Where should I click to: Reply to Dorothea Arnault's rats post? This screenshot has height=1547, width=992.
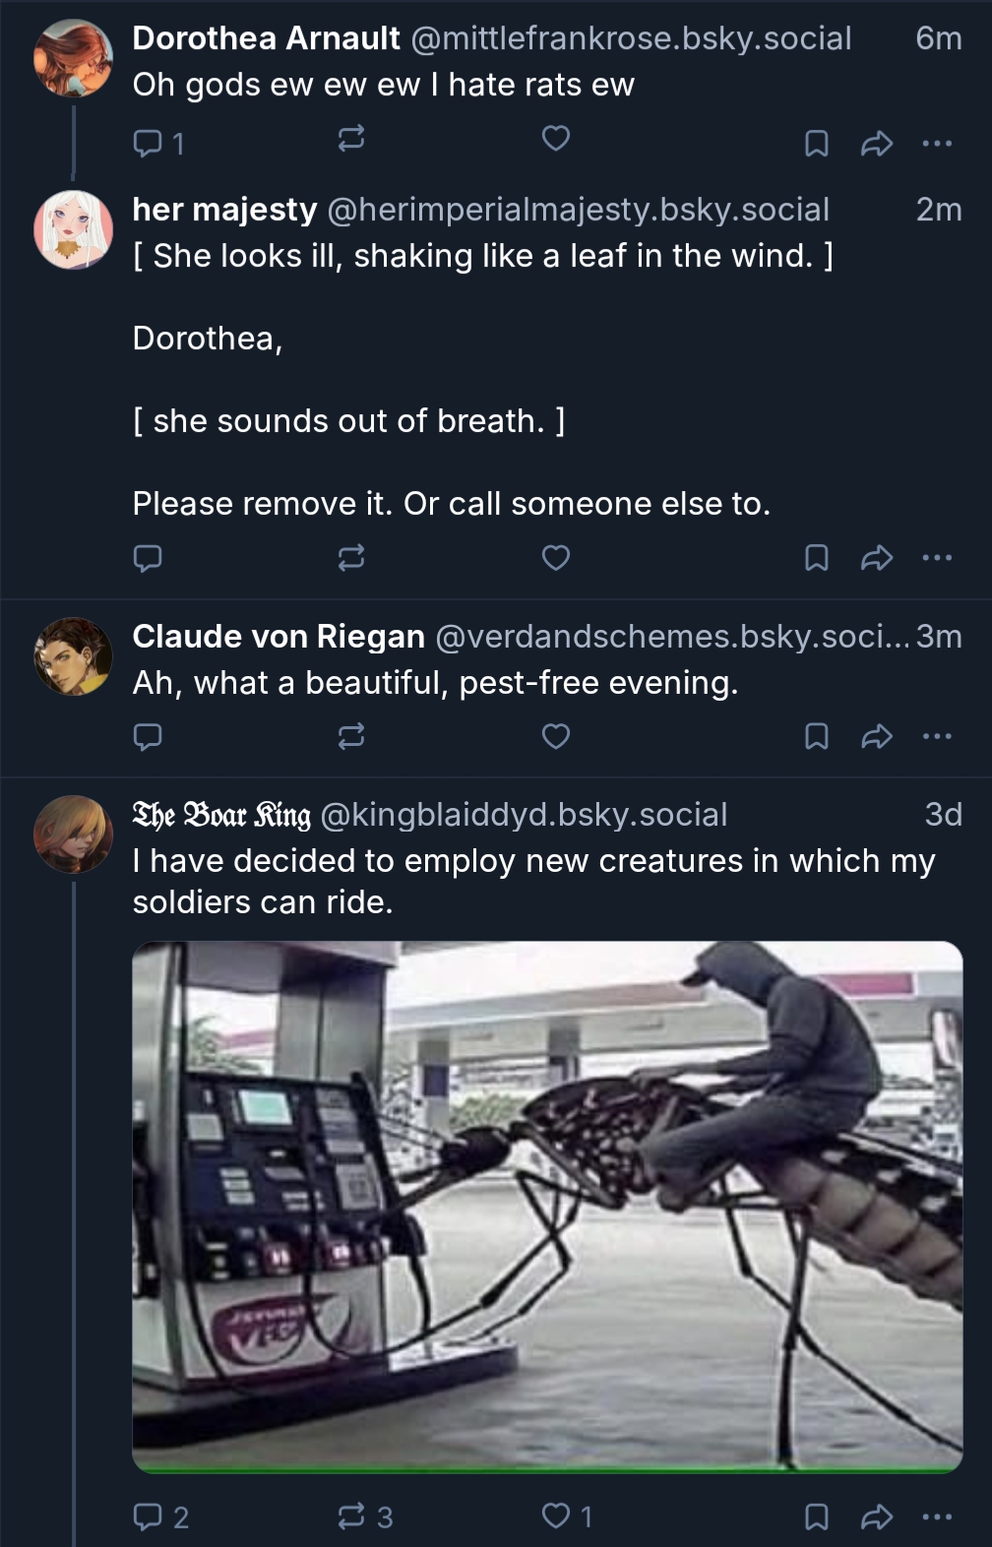[x=148, y=144]
